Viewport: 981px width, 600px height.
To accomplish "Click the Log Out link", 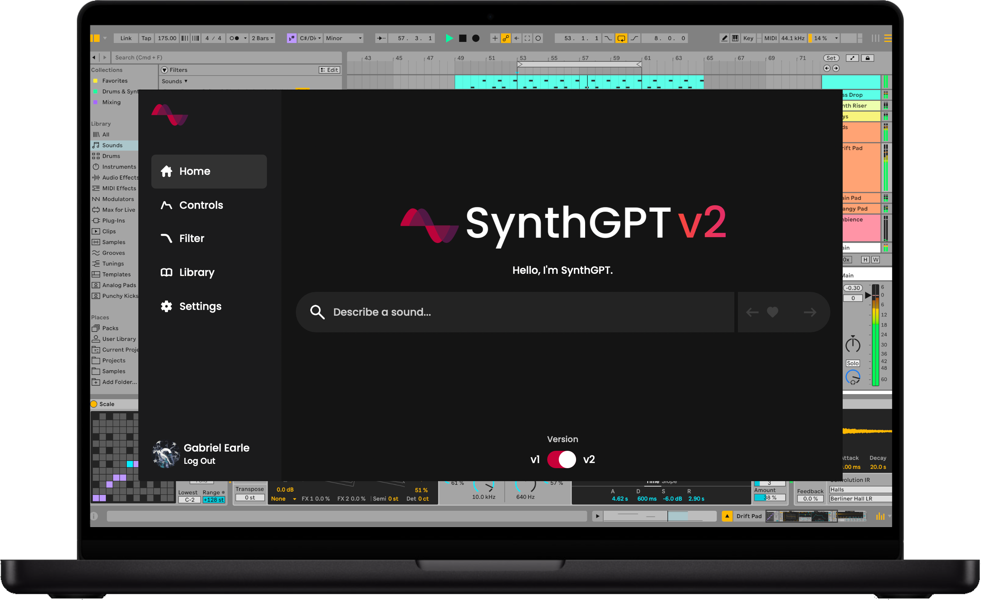I will point(199,461).
